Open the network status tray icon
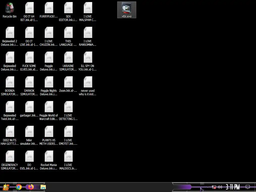256x192 pixels. 214,187
